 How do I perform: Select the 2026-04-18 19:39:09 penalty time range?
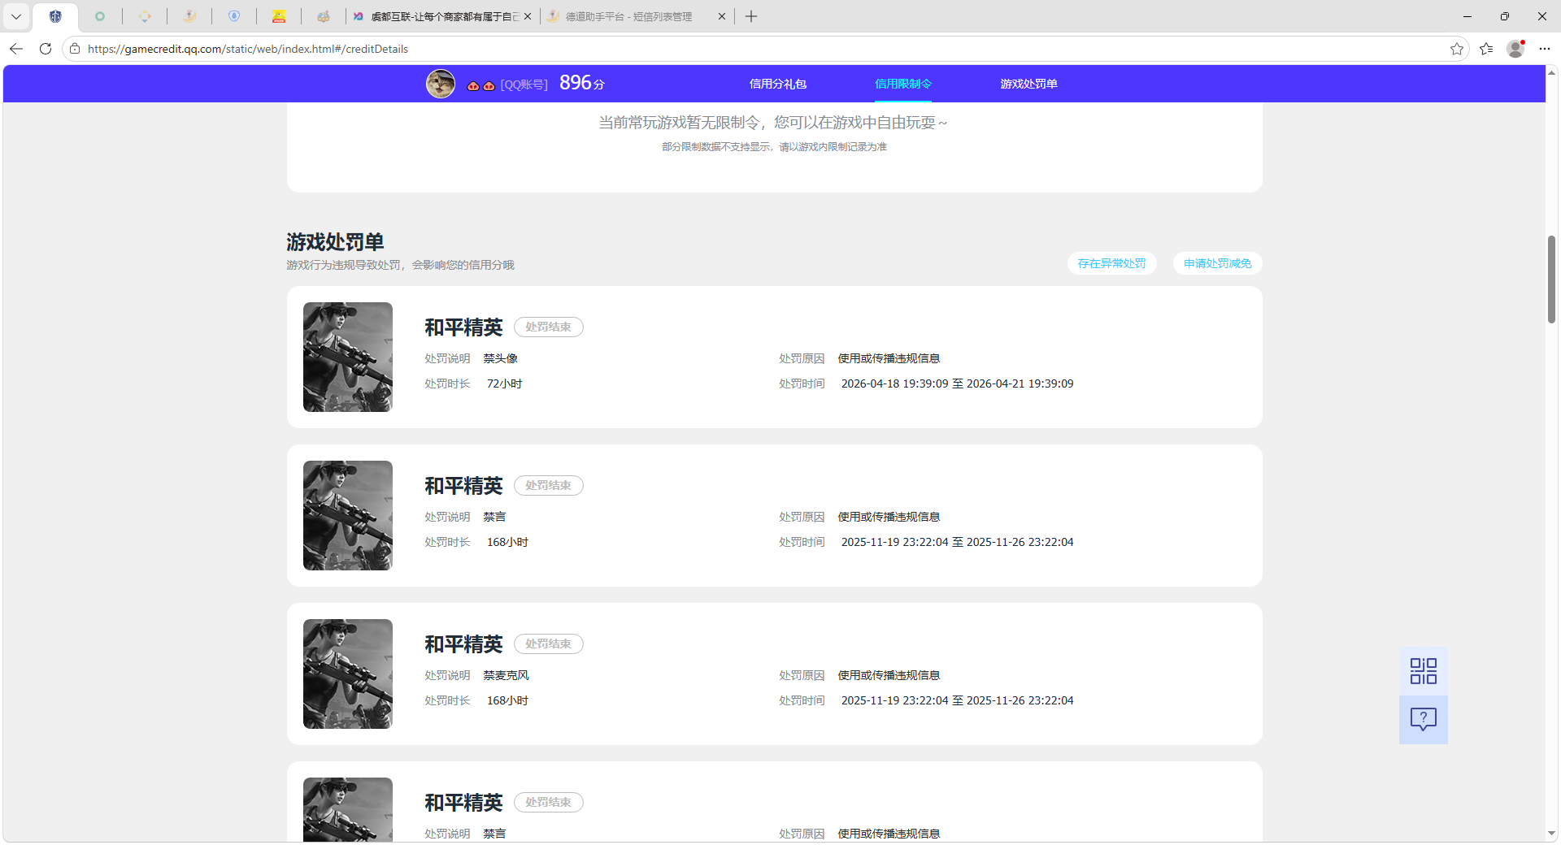tap(957, 383)
